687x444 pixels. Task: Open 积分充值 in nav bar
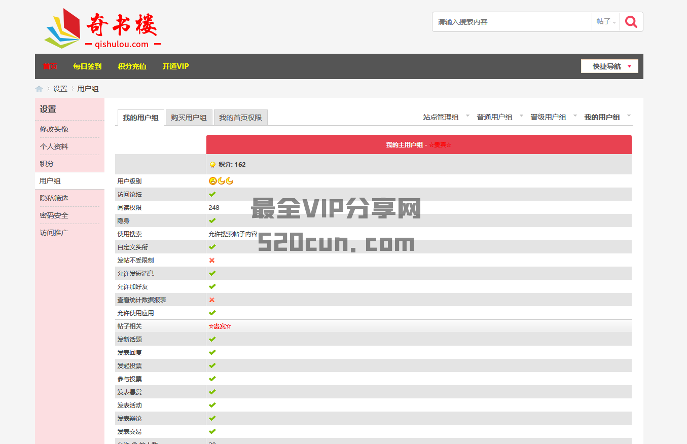pyautogui.click(x=132, y=66)
